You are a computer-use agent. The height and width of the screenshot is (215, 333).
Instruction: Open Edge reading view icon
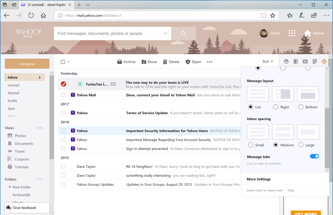[263, 15]
